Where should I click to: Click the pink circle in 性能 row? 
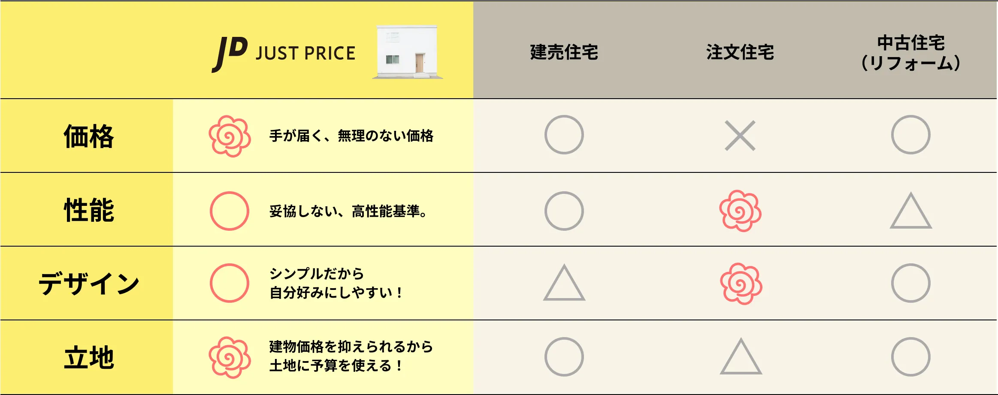pyautogui.click(x=230, y=211)
